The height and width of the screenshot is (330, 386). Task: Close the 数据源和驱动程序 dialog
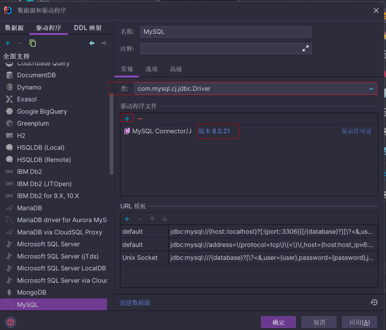click(376, 10)
